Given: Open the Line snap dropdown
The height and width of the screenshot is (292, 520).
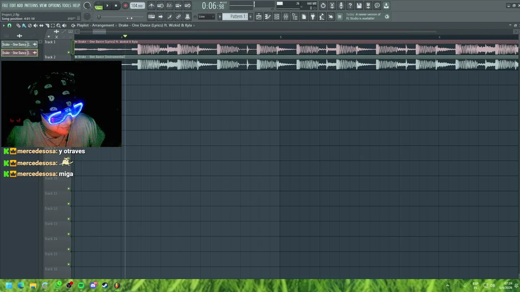Looking at the screenshot, I should tap(206, 17).
